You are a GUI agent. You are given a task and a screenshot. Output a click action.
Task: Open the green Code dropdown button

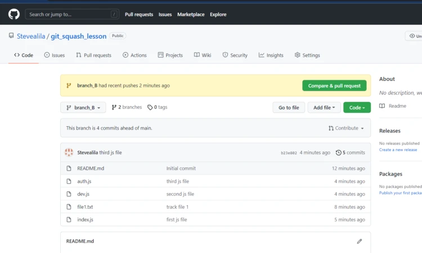[357, 108]
